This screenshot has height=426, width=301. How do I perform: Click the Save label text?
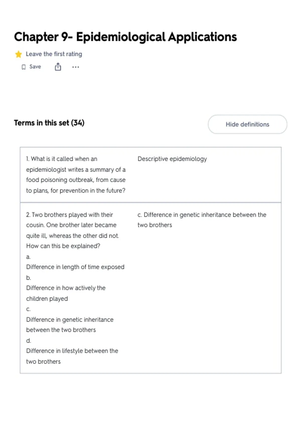click(x=35, y=67)
